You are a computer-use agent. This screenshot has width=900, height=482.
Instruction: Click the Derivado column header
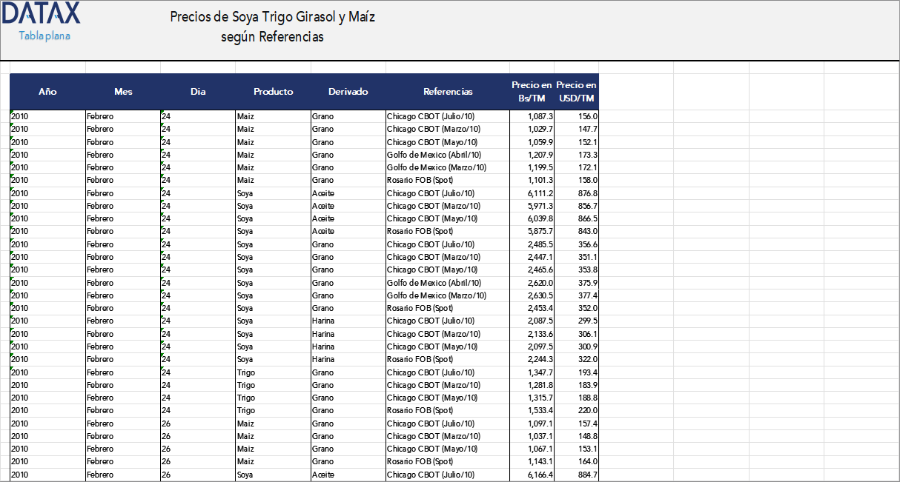coord(348,92)
